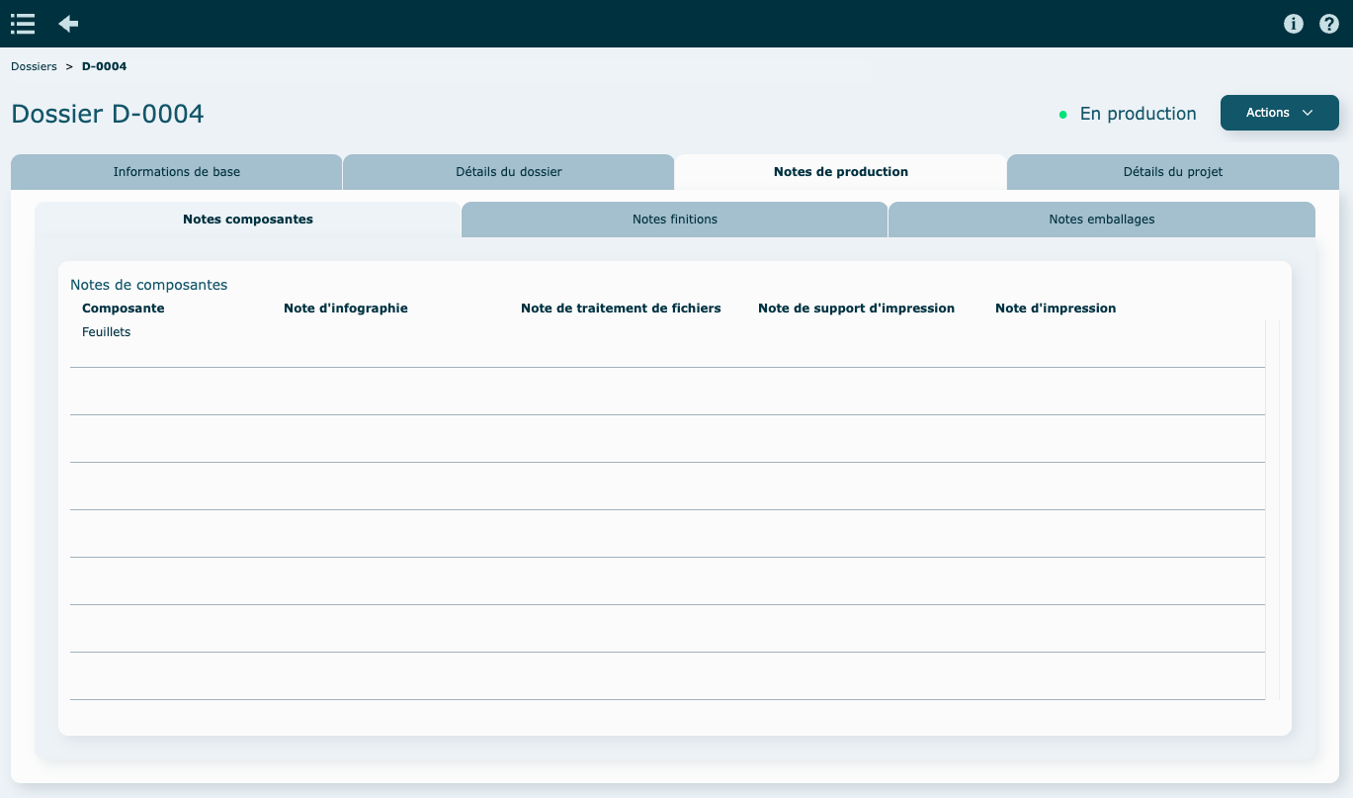Open the hamburger navigation menu
This screenshot has height=798, width=1353.
click(x=23, y=24)
